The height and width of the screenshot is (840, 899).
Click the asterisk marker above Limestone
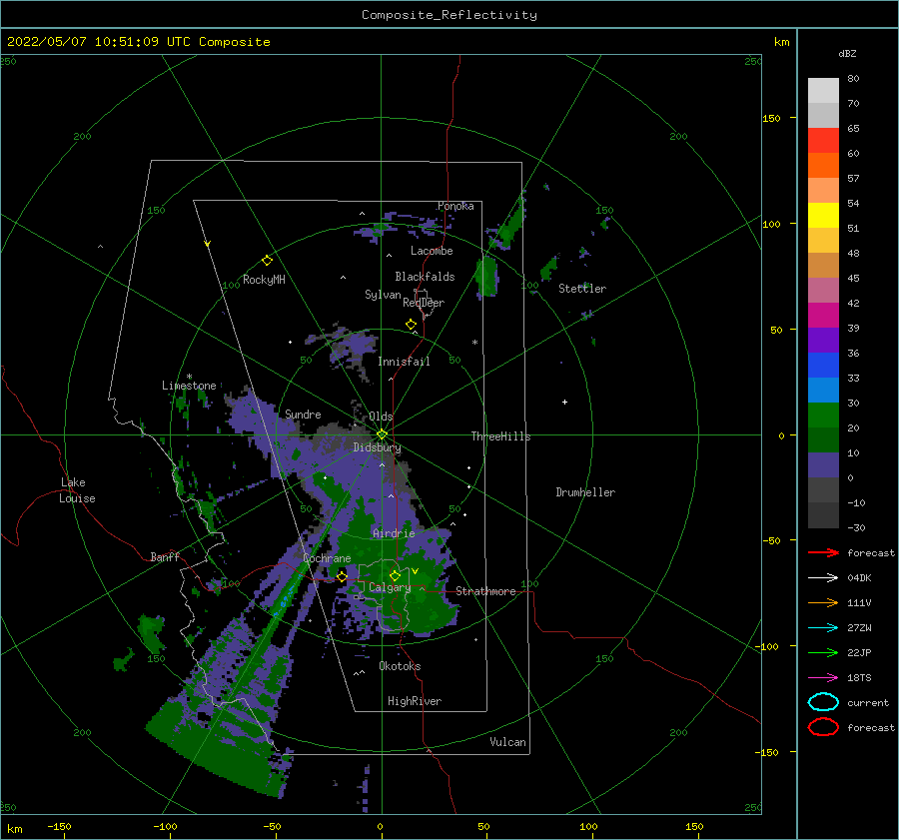tap(189, 377)
